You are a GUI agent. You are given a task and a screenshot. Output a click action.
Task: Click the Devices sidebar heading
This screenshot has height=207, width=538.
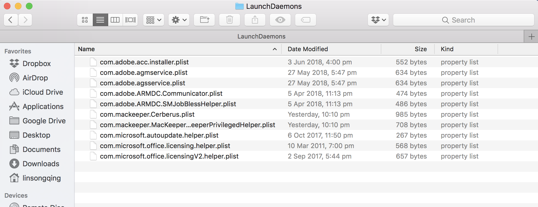pyautogui.click(x=16, y=195)
